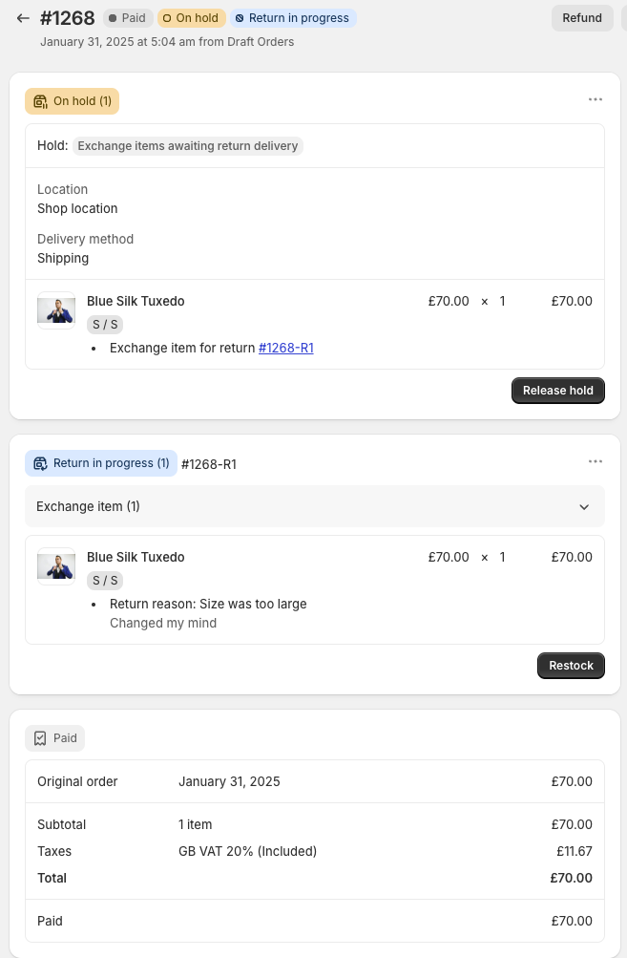Click the On hold (1) badge icon
627x958 pixels.
point(40,101)
